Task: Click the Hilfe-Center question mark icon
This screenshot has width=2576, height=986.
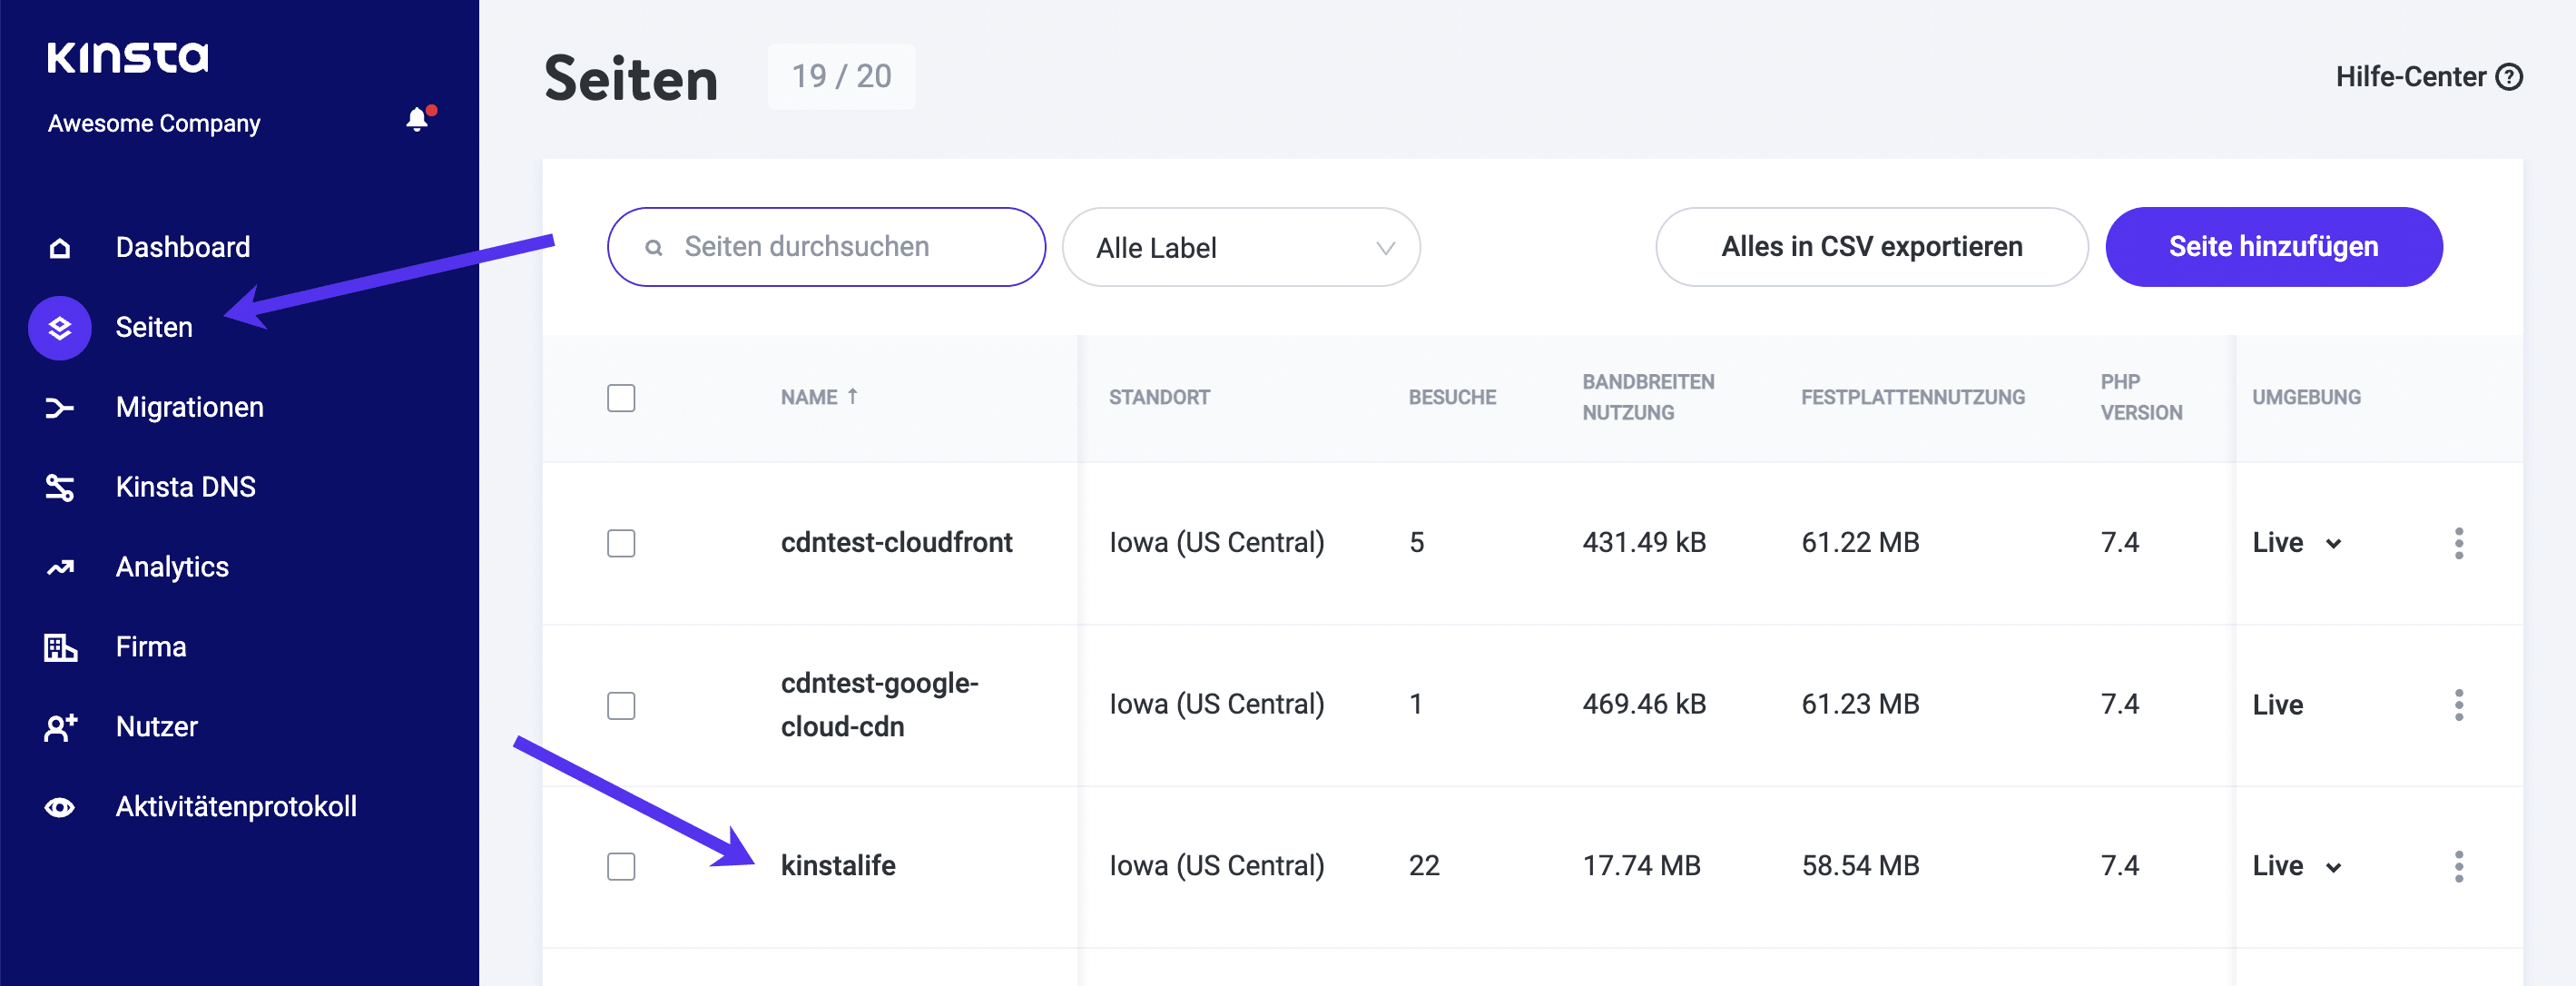Action: (2509, 77)
